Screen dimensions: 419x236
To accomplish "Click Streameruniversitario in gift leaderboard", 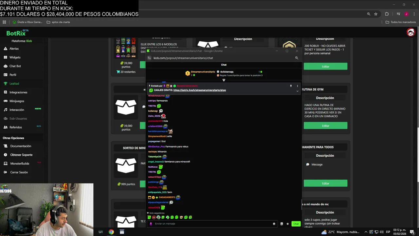I will [203, 72].
